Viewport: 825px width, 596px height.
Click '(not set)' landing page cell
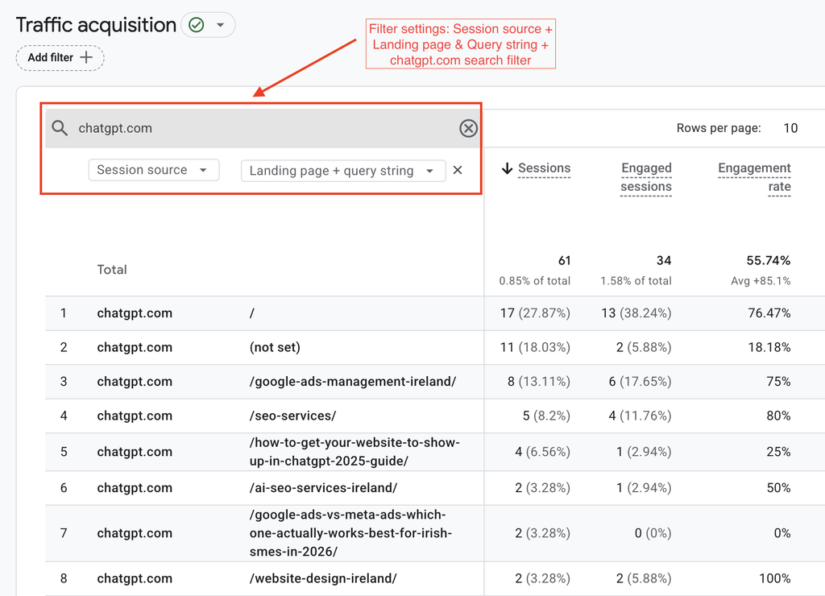(275, 348)
